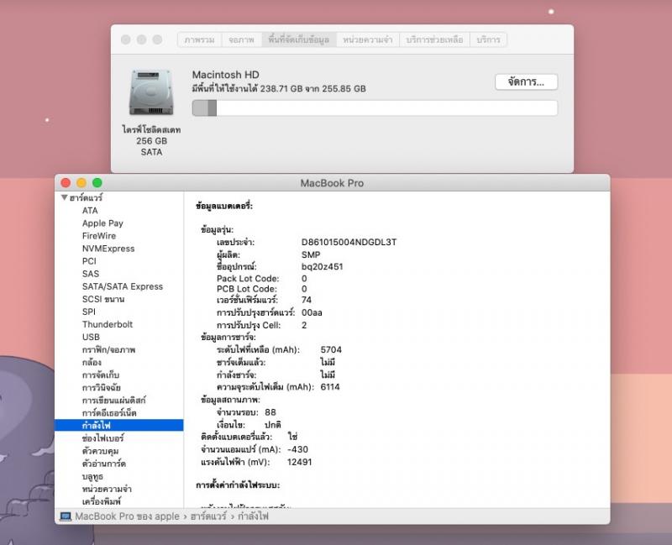
Task: Click the serial number D861015004NDGDL3T
Action: coord(349,242)
